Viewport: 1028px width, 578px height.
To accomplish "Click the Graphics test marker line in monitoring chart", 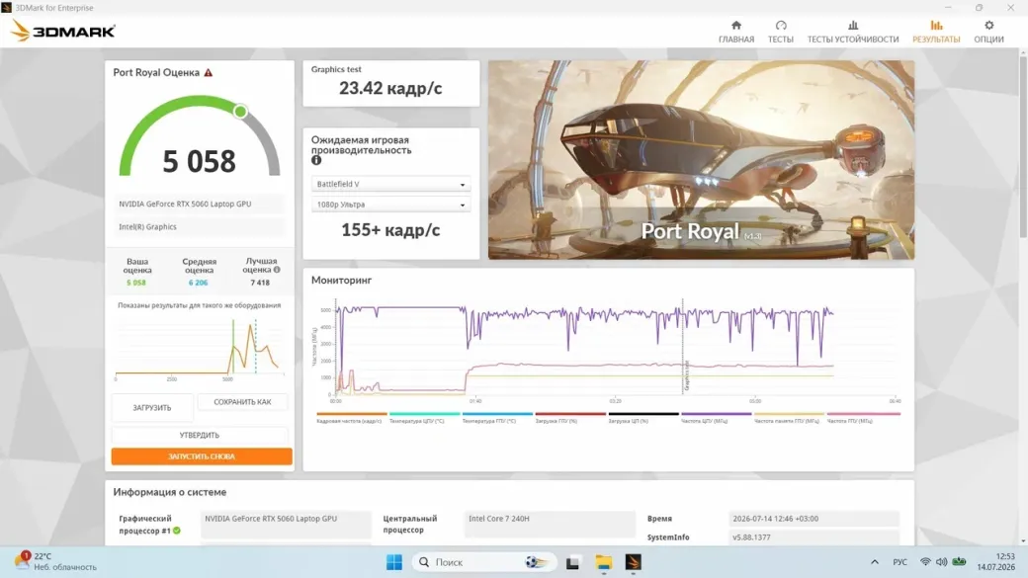I will click(682, 348).
